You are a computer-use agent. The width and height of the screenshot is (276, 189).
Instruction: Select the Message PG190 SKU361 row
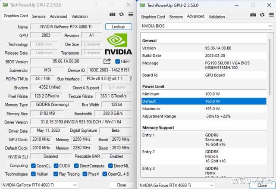[x=204, y=65]
